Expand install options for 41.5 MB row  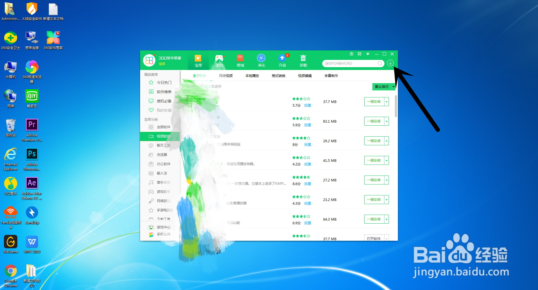tap(387, 160)
